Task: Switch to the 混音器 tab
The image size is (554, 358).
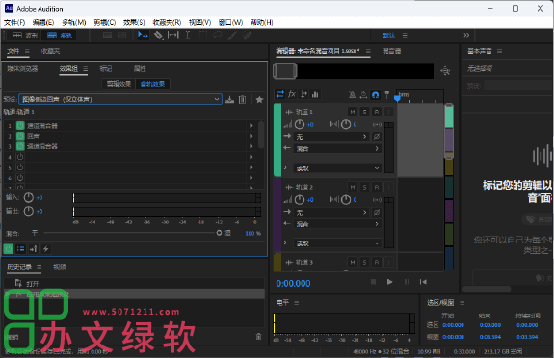Action: (391, 51)
